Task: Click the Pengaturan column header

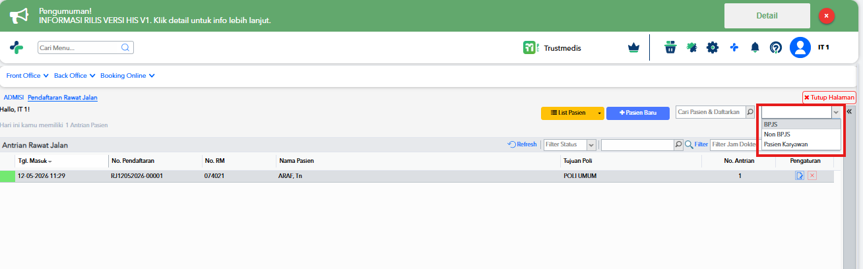Action: point(804,161)
